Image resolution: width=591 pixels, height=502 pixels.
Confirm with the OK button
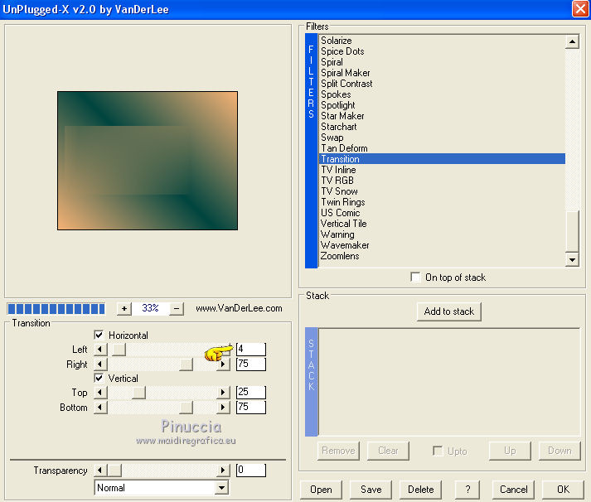(x=563, y=490)
